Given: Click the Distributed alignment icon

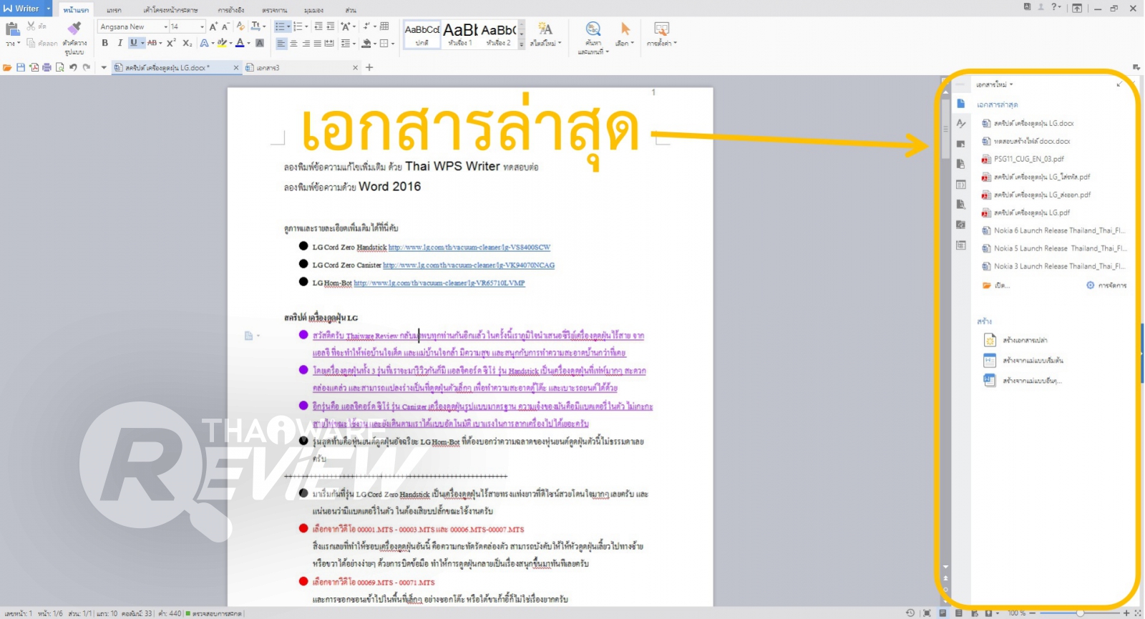Looking at the screenshot, I should click(x=329, y=44).
